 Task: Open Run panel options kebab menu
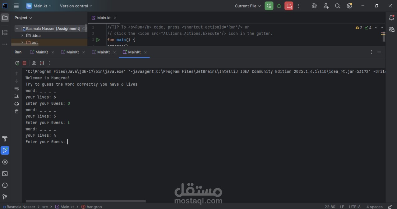371,52
